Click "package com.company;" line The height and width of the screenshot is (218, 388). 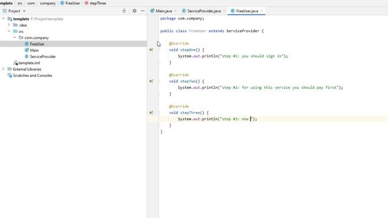[182, 19]
